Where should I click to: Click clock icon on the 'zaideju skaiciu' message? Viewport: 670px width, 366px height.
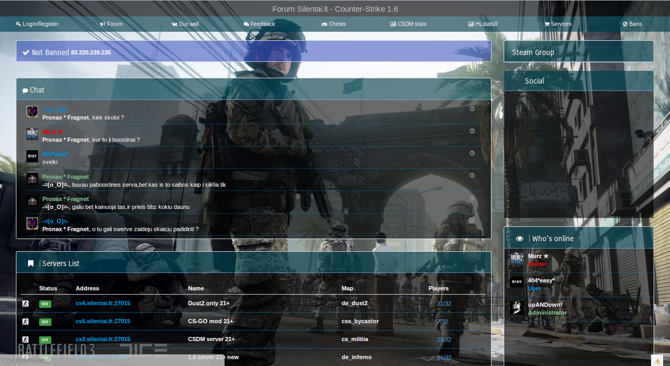tap(472, 220)
